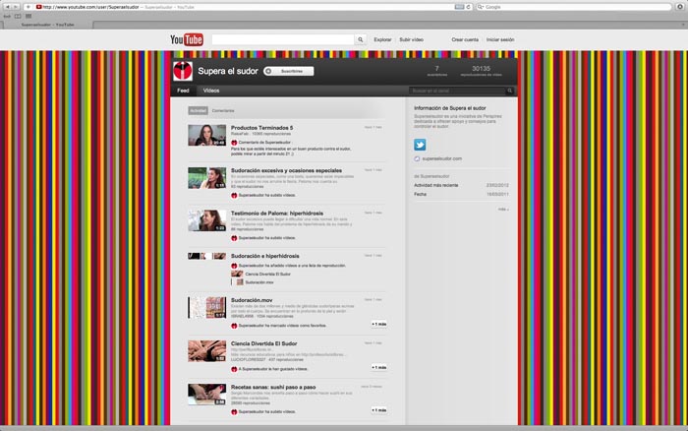Open the Explorar link
Screen dimensions: 688x431
[x=382, y=39]
